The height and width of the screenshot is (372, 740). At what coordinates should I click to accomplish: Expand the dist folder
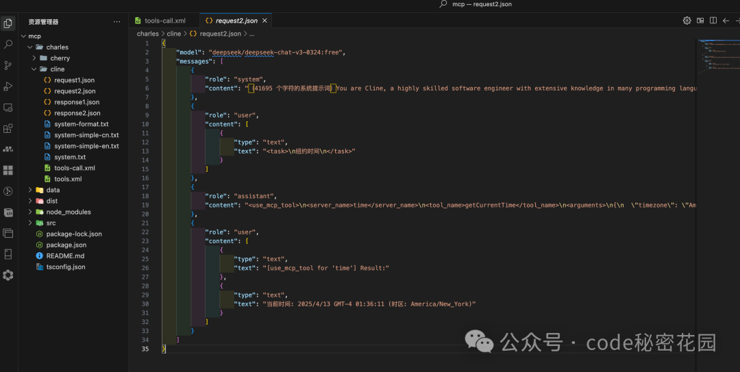pos(29,201)
